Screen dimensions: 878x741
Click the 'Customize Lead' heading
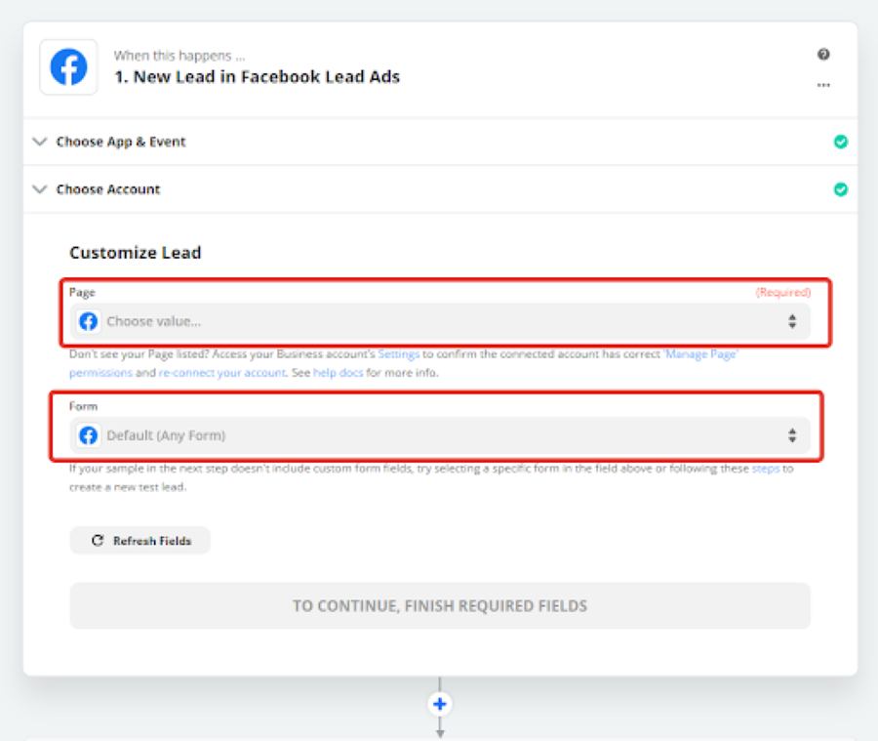[135, 253]
